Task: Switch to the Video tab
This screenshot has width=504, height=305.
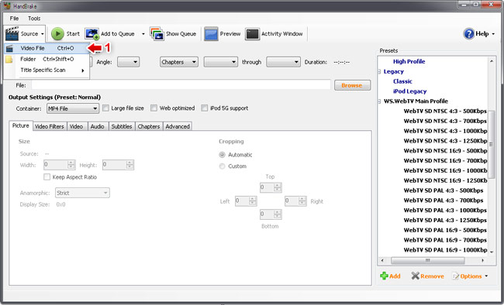Action: coord(76,126)
